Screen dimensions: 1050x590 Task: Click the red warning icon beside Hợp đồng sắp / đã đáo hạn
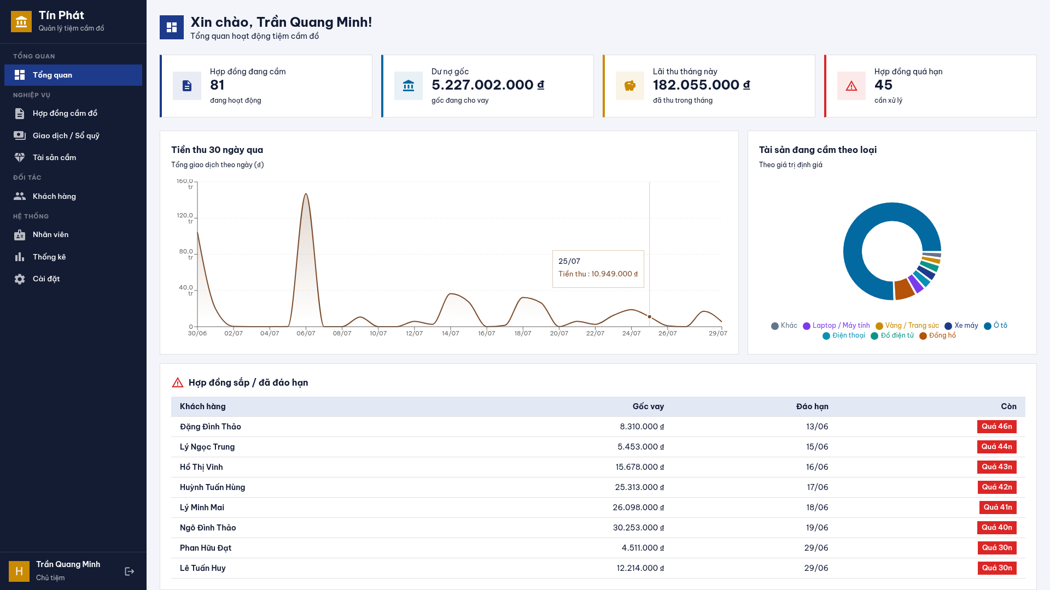[x=178, y=383]
